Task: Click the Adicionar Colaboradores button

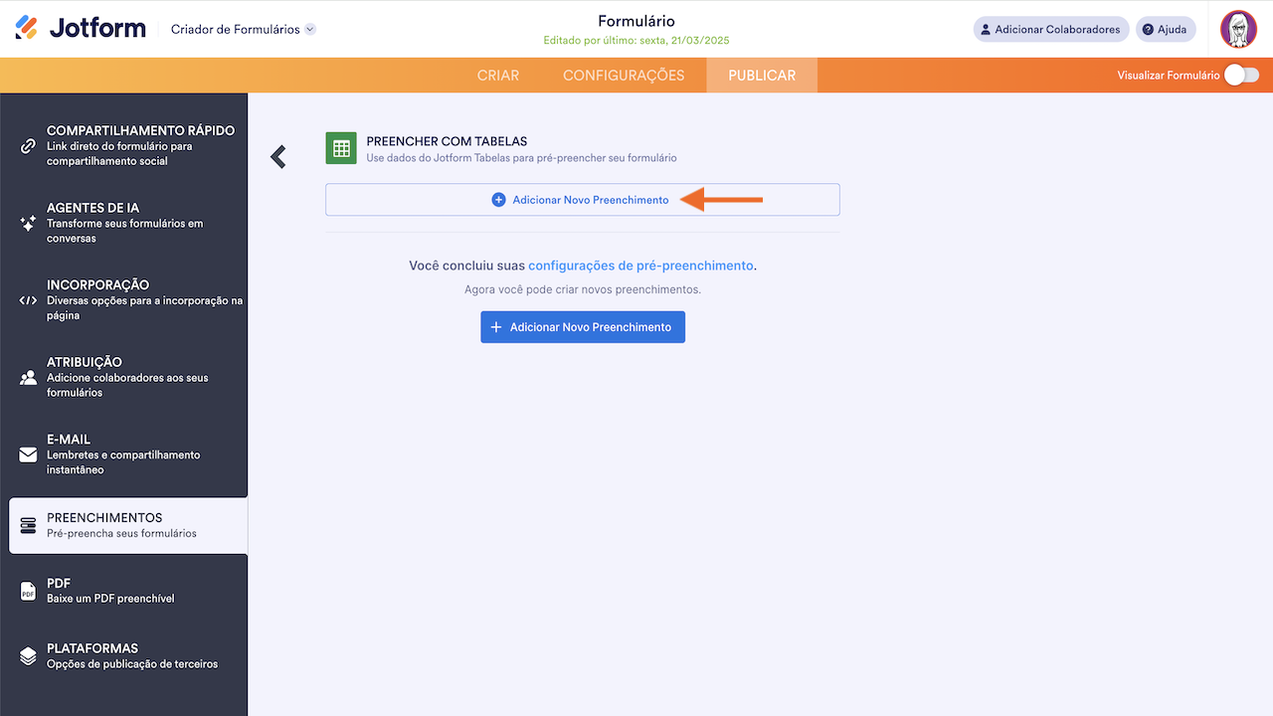Action: pyautogui.click(x=1050, y=29)
